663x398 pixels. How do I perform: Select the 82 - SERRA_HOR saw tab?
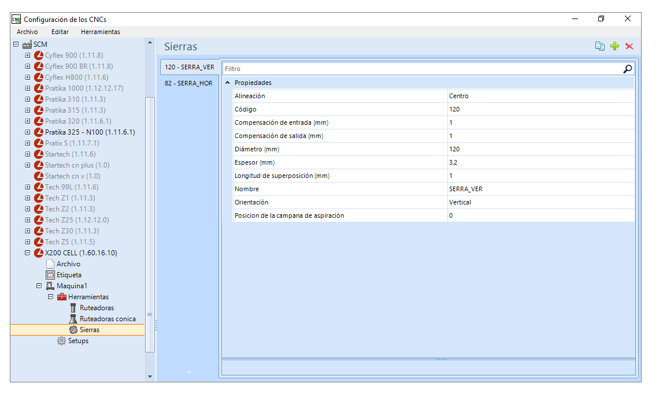188,83
